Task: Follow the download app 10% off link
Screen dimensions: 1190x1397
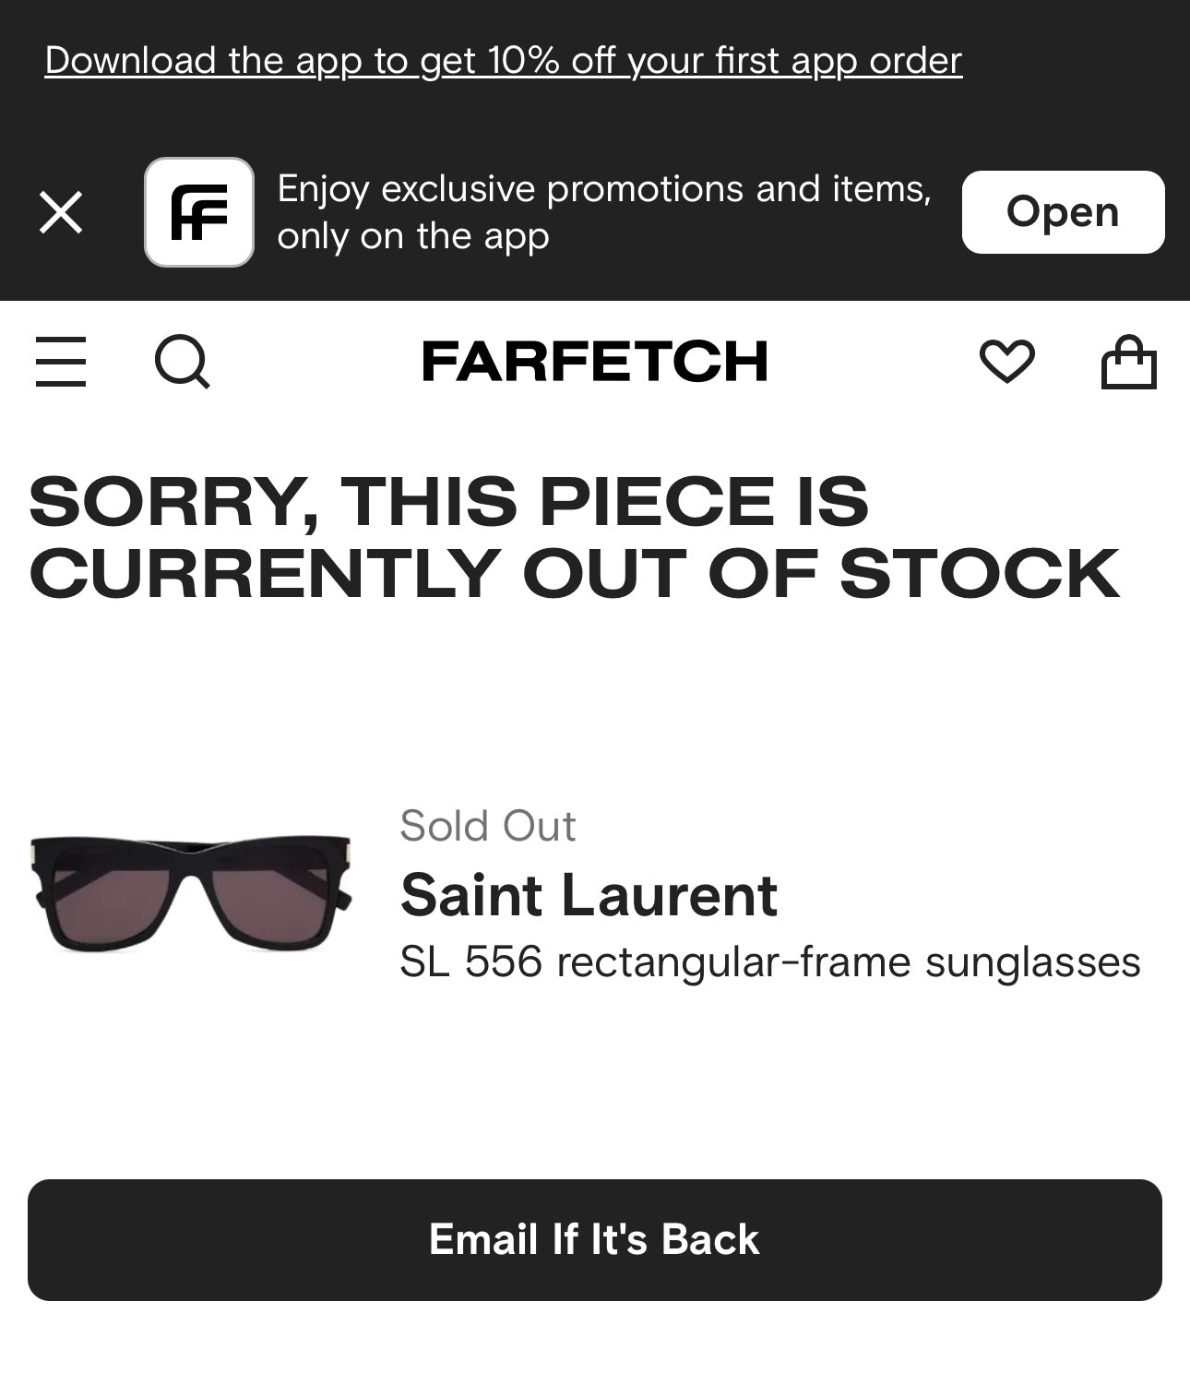Action: 504,61
